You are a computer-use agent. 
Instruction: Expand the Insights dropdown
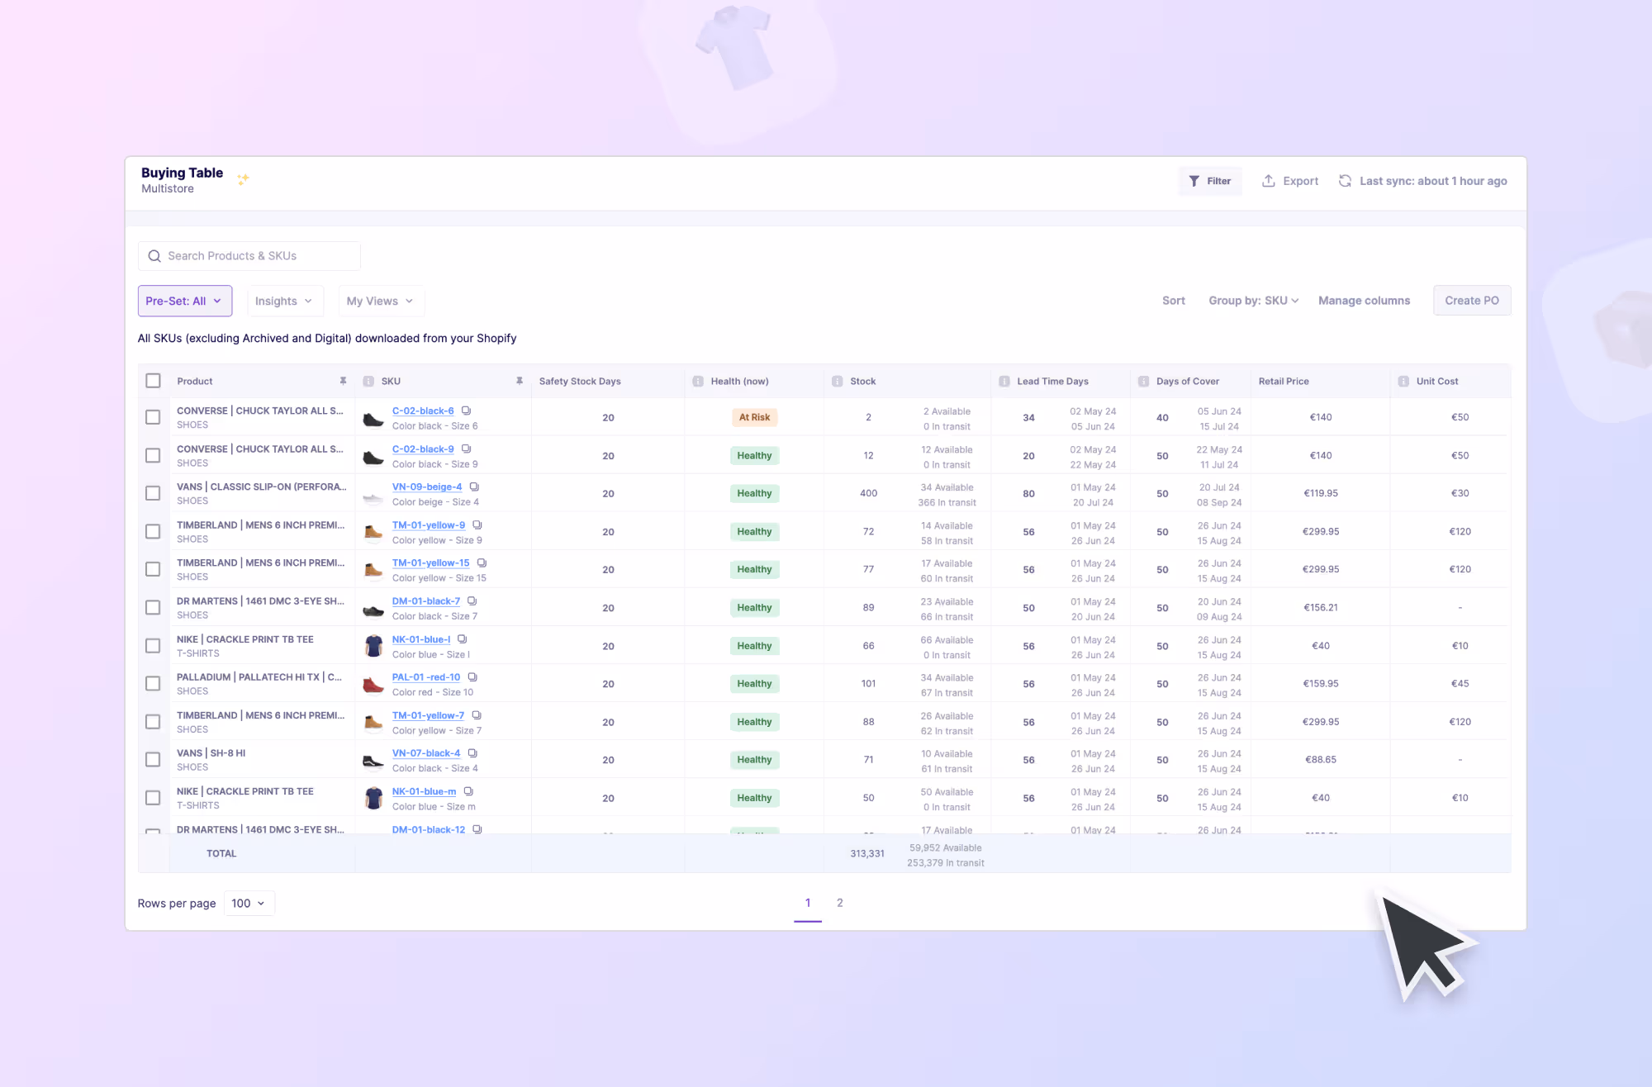(284, 301)
